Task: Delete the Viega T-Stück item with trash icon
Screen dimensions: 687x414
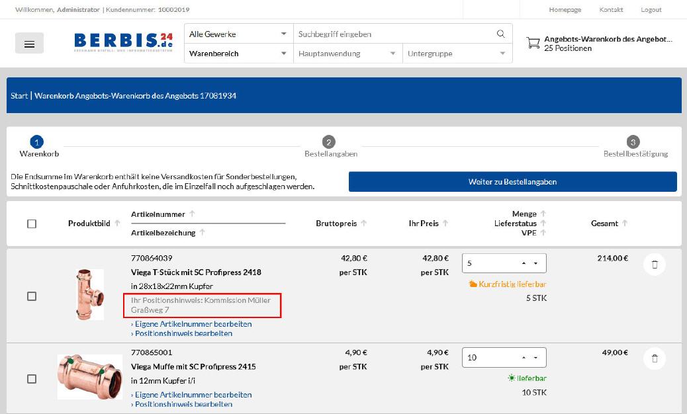Action: click(x=655, y=265)
